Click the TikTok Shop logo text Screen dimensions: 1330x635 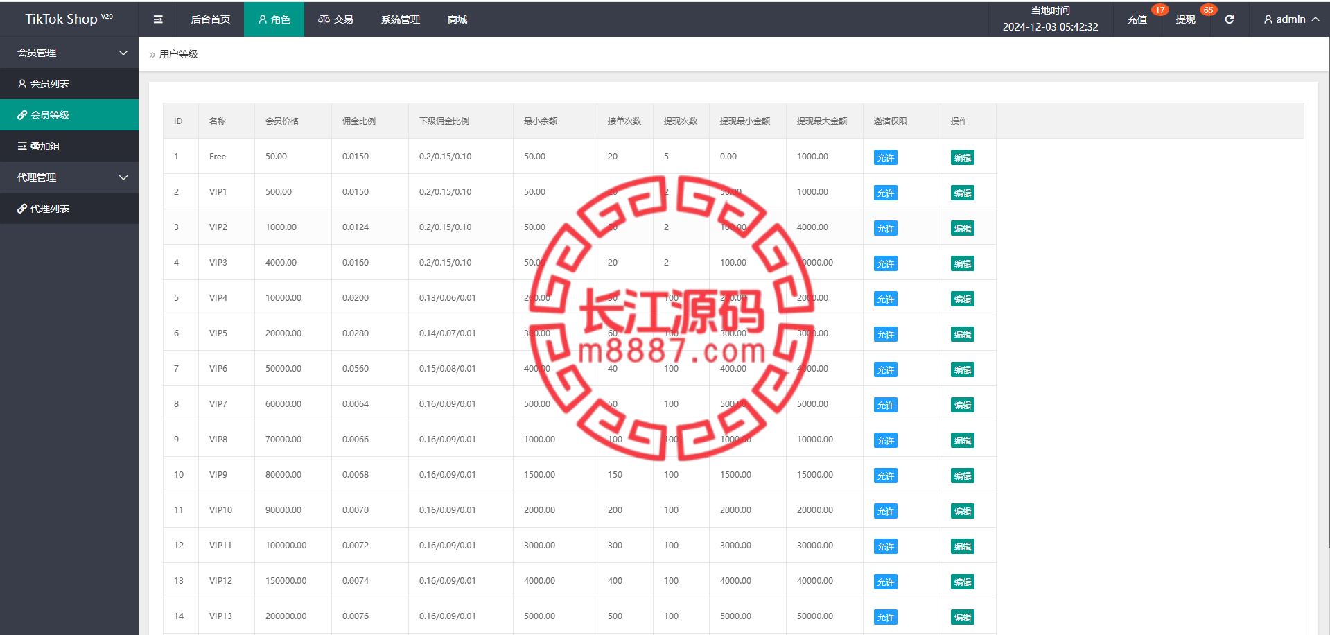click(x=69, y=19)
